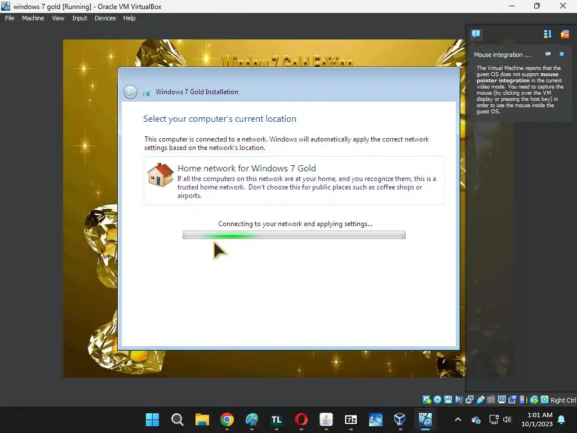
Task: Click the display settings indicator
Action: [501, 400]
